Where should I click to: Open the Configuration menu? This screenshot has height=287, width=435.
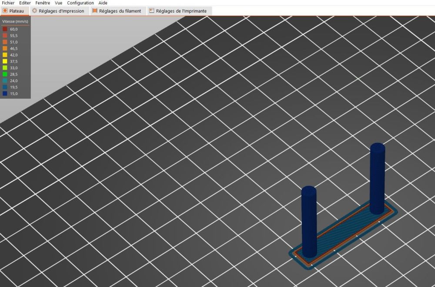pyautogui.click(x=80, y=3)
